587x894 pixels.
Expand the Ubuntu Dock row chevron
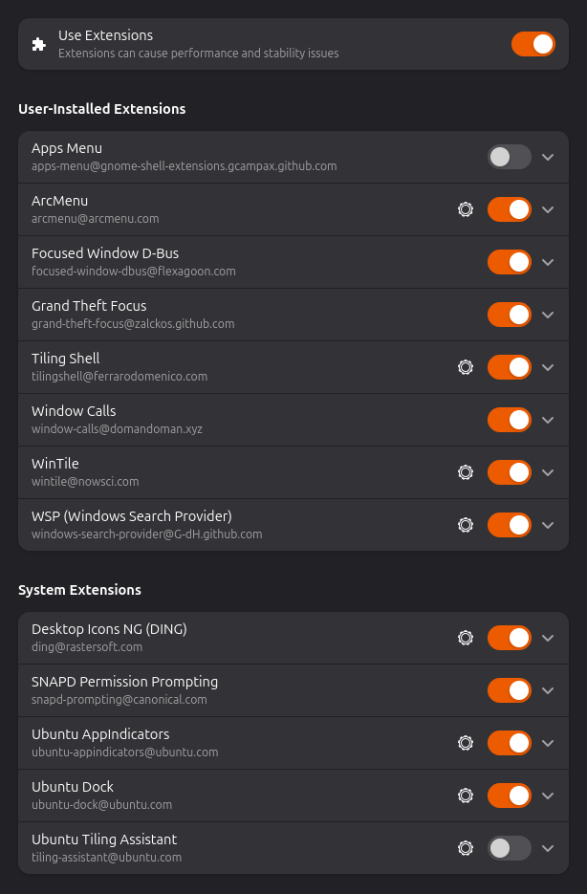point(548,796)
